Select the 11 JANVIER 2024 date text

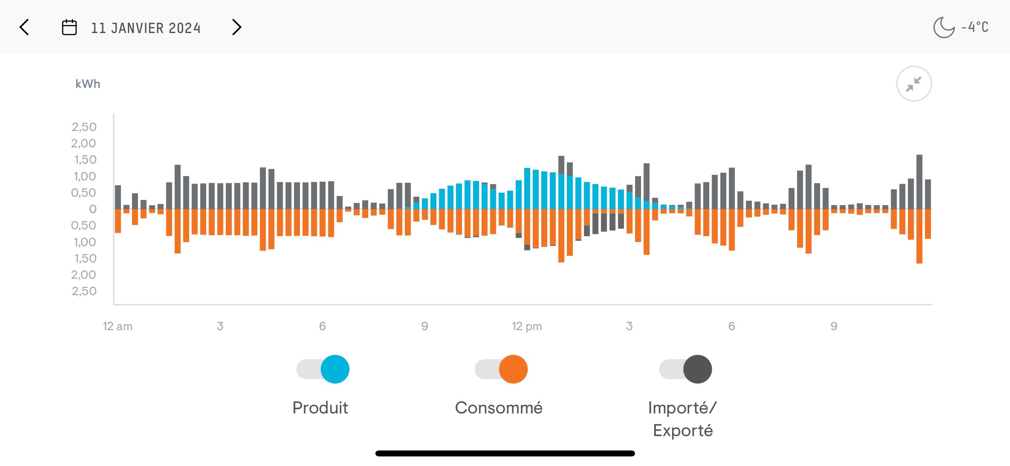146,28
